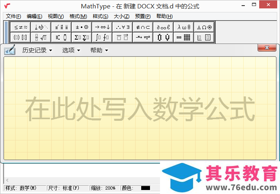Open the underbar and overbar templates palette

click(122, 37)
